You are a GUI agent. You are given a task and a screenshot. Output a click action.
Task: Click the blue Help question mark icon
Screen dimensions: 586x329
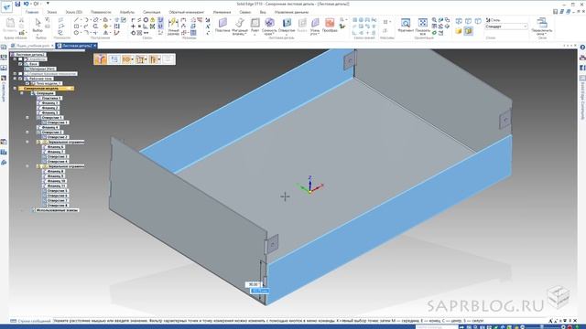582,48
